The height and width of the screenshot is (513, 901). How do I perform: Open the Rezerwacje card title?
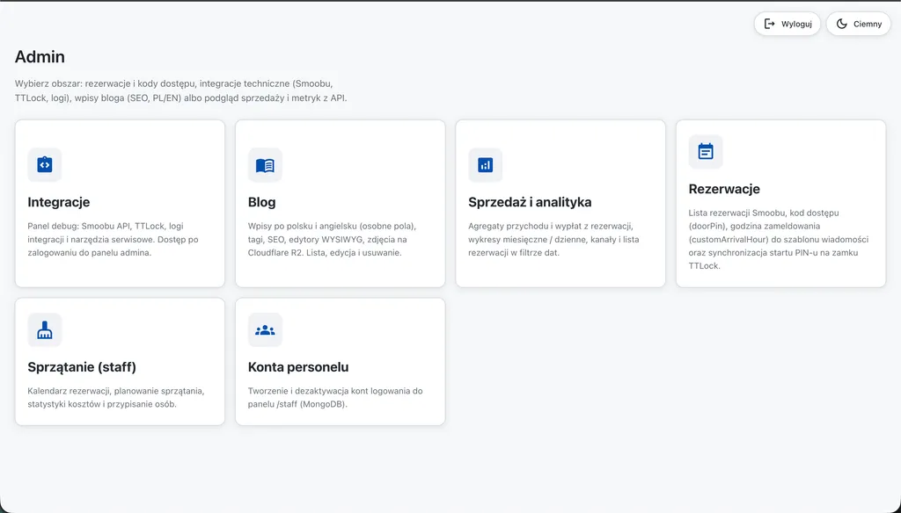(x=724, y=189)
